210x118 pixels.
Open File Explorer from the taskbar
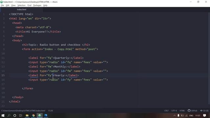27,115
